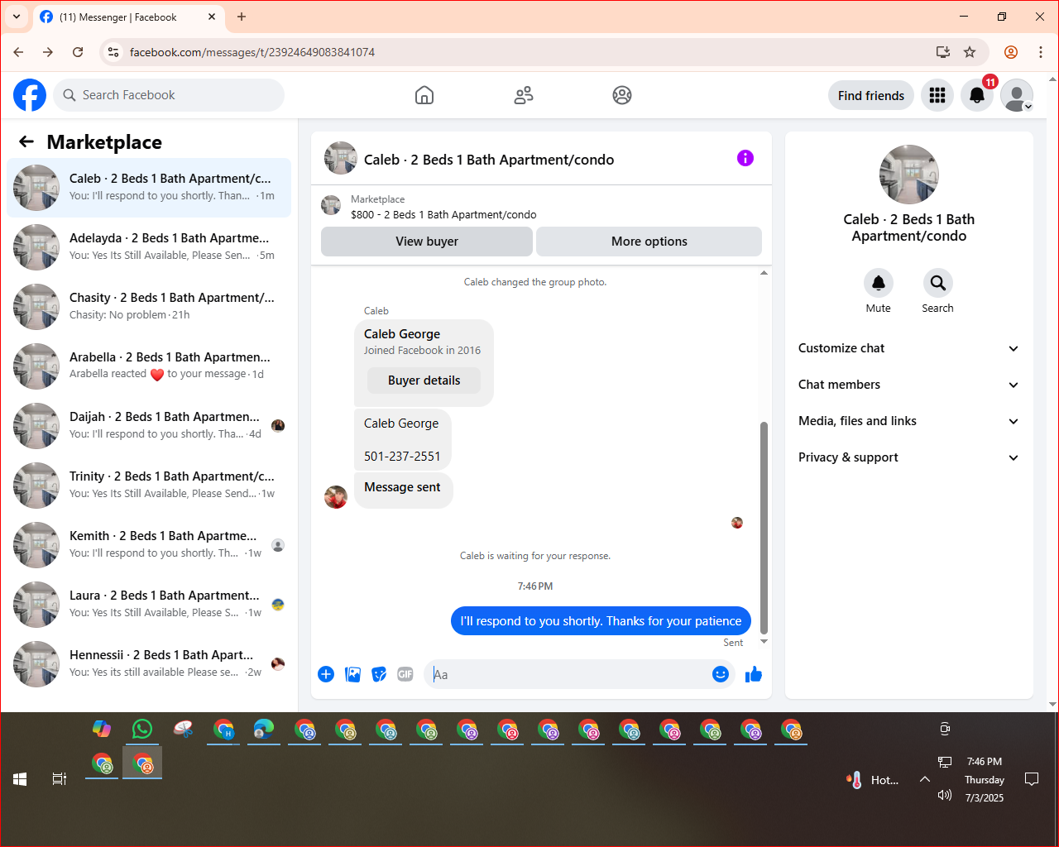Select the Messenger | Facebook tab

click(x=128, y=17)
